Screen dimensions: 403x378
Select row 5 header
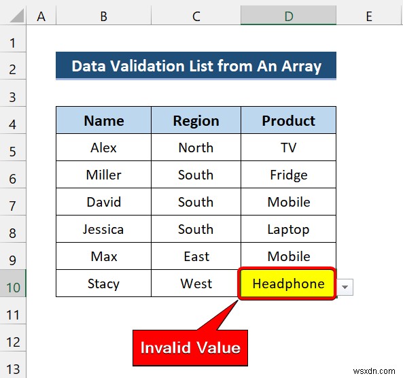point(13,148)
